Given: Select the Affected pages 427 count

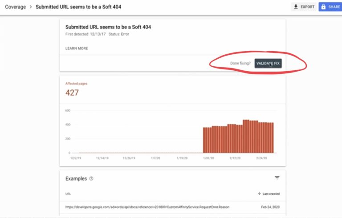Looking at the screenshot, I should tap(72, 93).
